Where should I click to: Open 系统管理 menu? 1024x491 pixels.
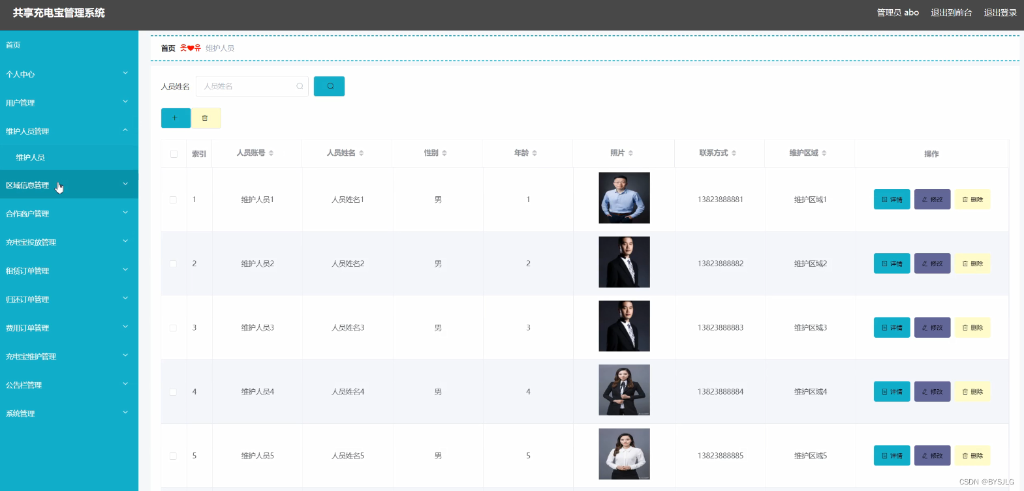69,413
